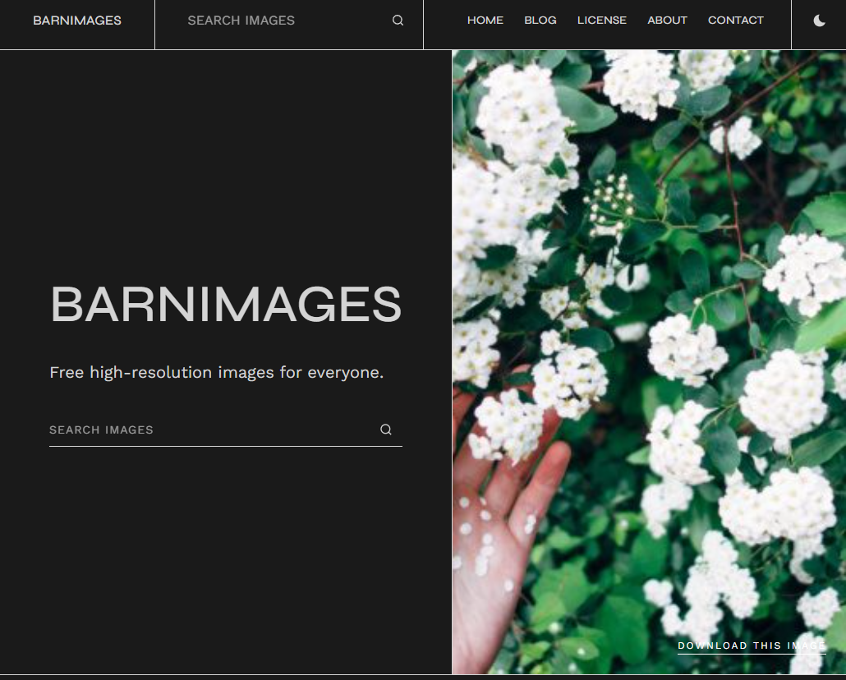Open the Contact page
846x680 pixels.
coord(735,21)
